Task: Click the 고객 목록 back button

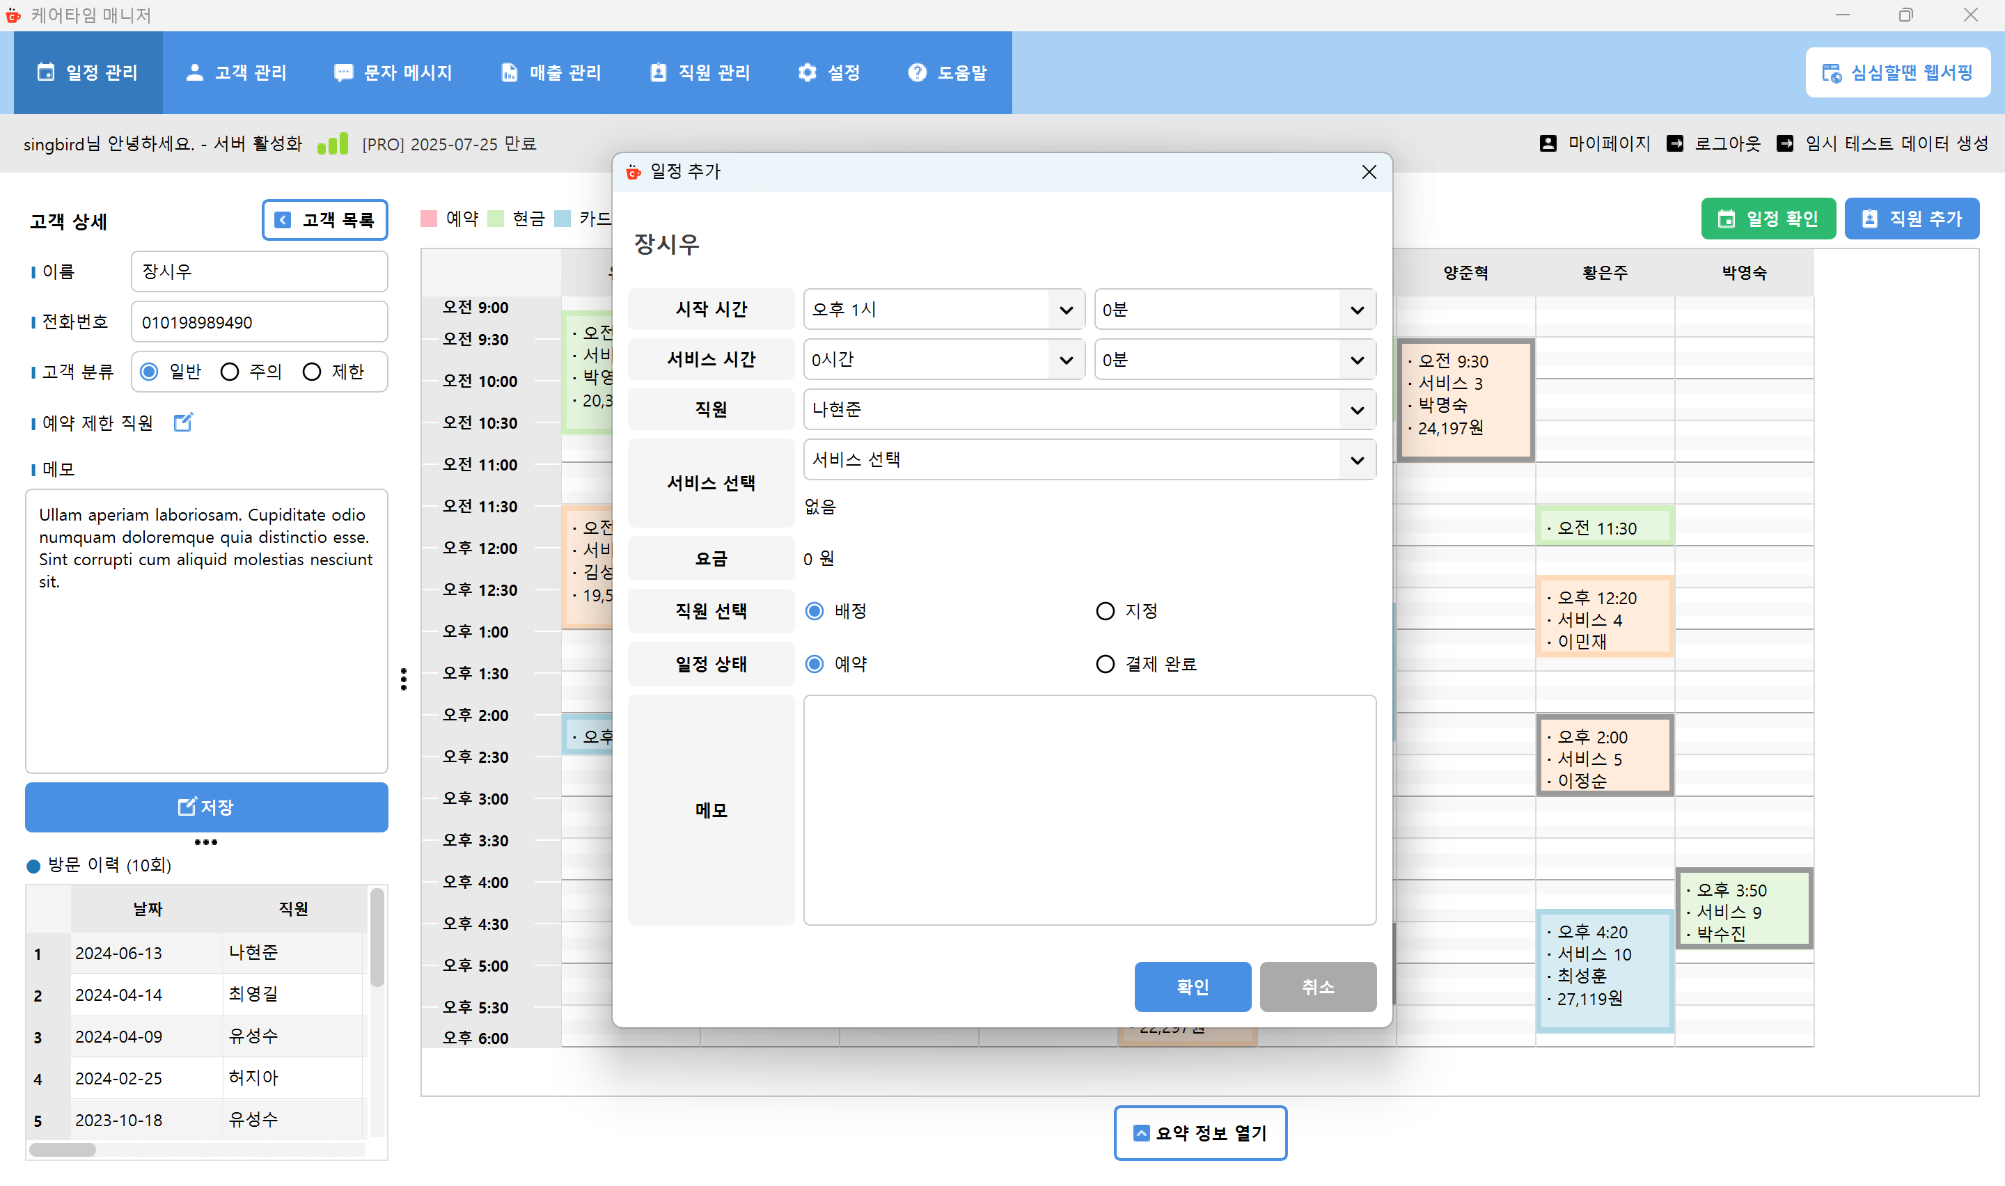Action: tap(324, 220)
